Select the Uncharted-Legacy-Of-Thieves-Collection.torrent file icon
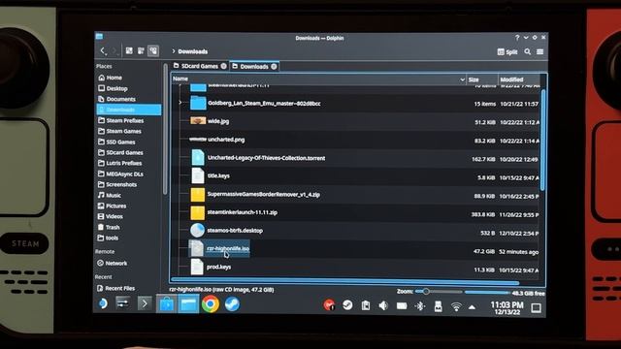 click(198, 157)
